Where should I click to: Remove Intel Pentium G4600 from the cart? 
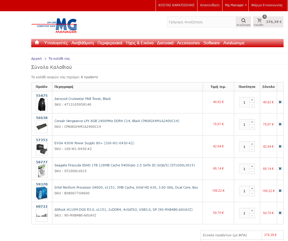pyautogui.click(x=280, y=191)
